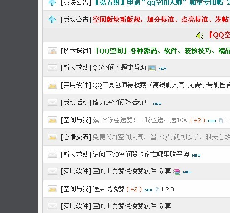Click envelope icon beside 请问下V8空间赞卡密 thread
230x213 pixels.
pos(52,154)
